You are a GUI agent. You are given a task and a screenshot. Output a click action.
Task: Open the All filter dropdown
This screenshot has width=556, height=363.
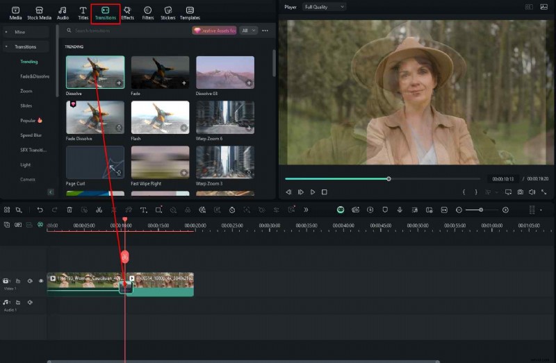click(x=249, y=31)
